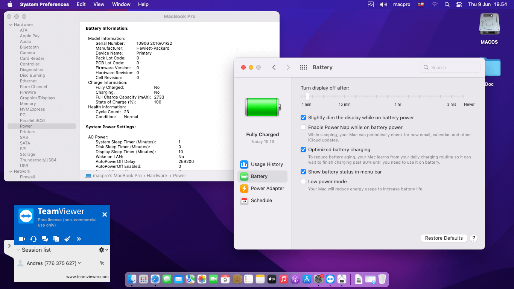Toggle Optimized battery charging checkbox

303,149
